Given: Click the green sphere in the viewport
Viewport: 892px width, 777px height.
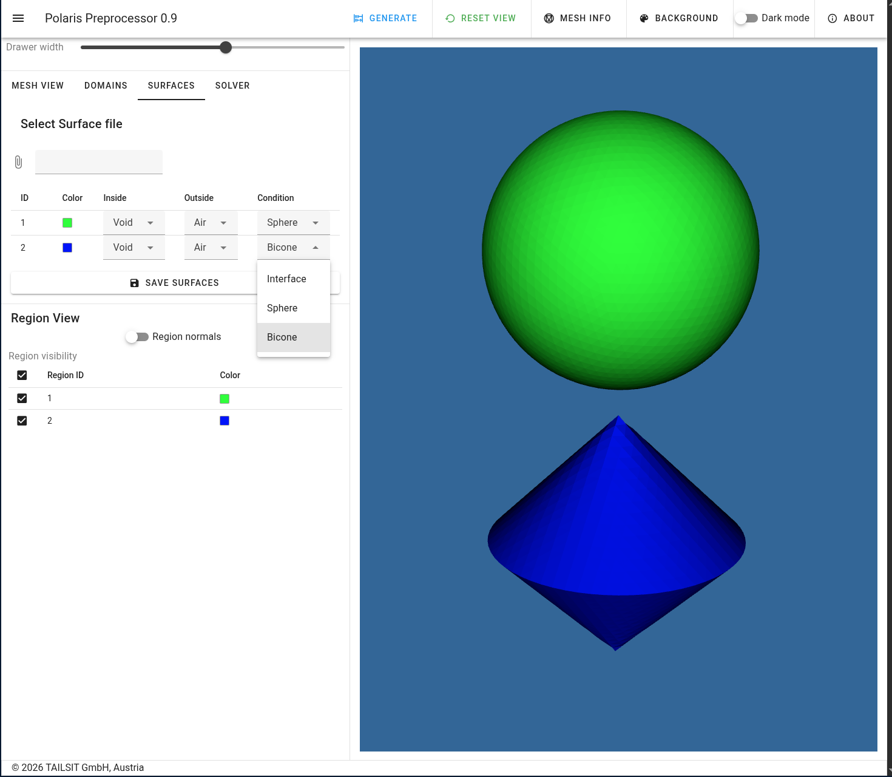Looking at the screenshot, I should [x=620, y=250].
